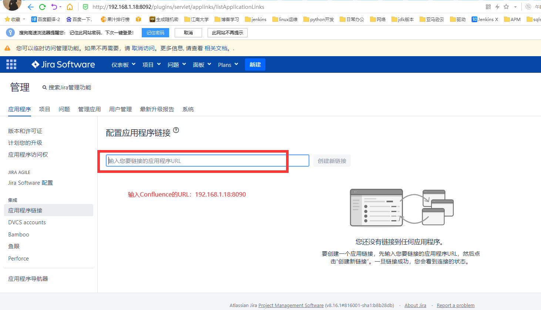
Task: Bookmark this page with the star icon
Action: (x=506, y=7)
